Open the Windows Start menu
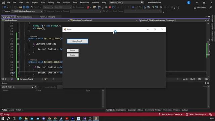This screenshot has height=121, width=215. pyautogui.click(x=3, y=119)
